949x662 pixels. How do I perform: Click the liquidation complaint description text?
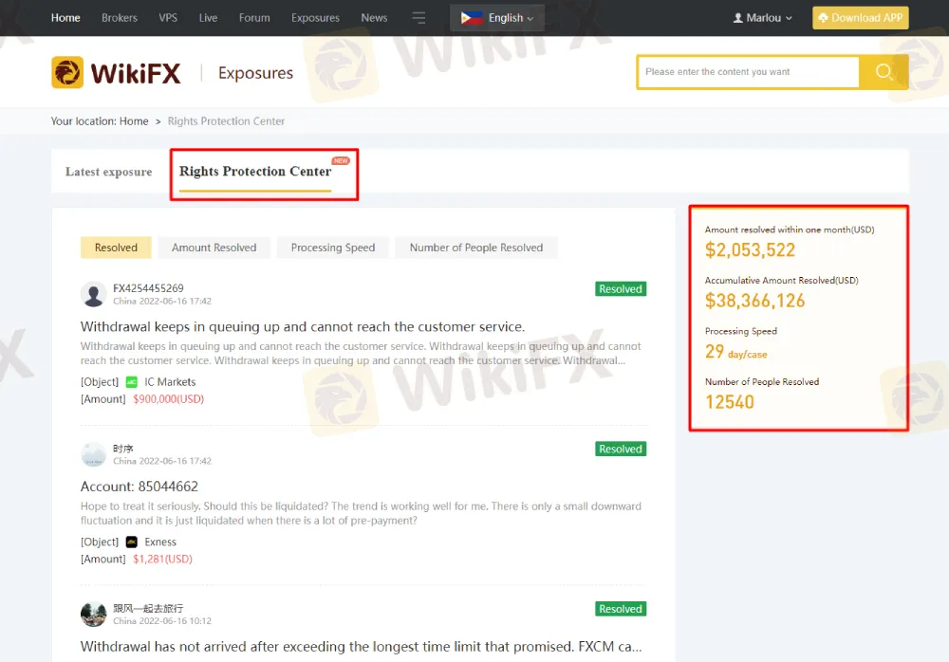[361, 513]
